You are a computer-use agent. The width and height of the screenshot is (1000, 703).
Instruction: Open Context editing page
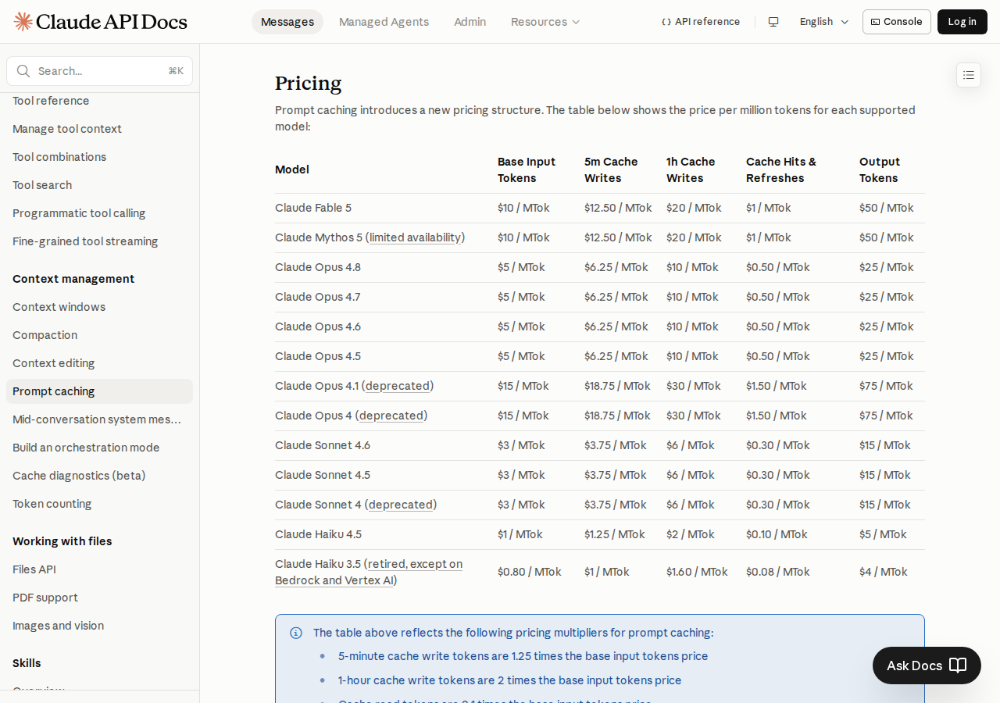pyautogui.click(x=99, y=363)
